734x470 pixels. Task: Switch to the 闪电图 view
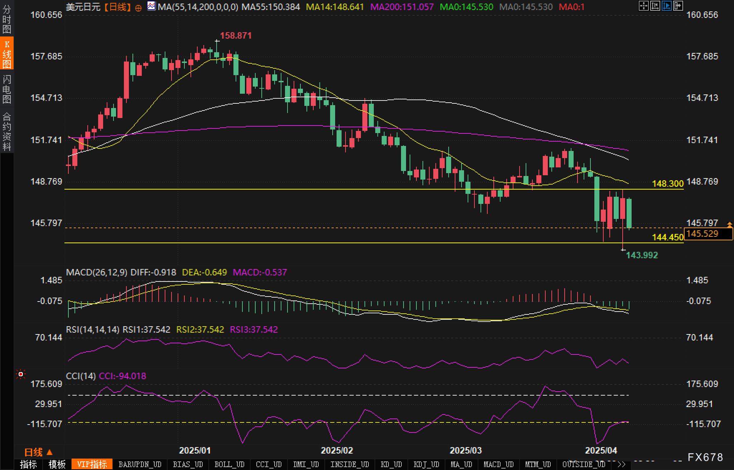[x=6, y=89]
